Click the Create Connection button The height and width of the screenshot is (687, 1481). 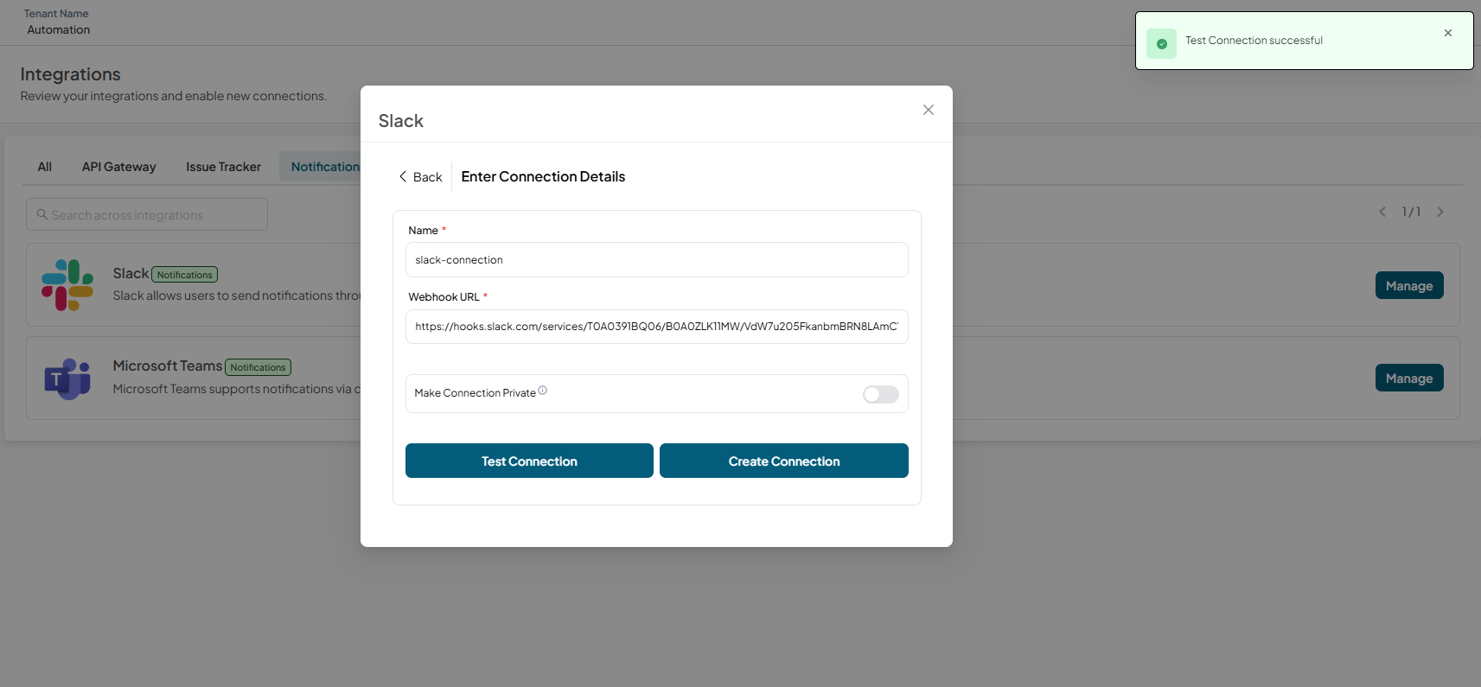pyautogui.click(x=784, y=461)
